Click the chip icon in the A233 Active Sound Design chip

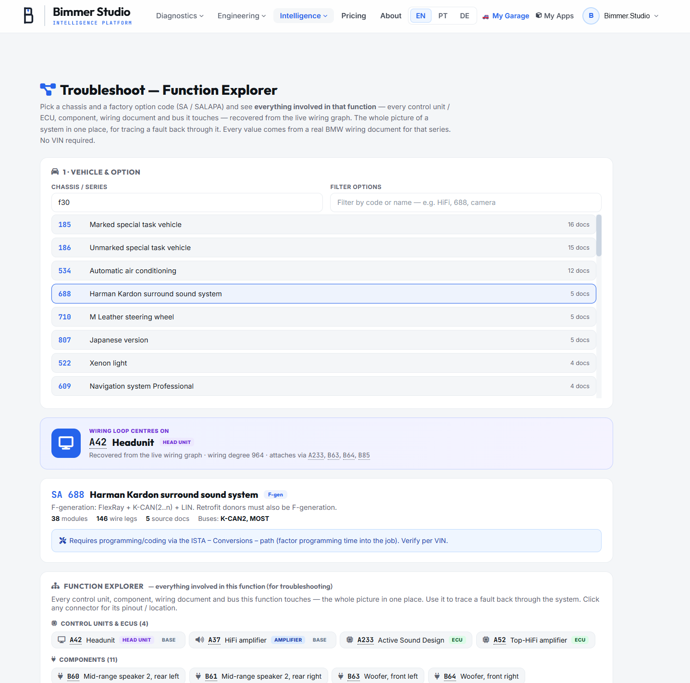coord(350,640)
